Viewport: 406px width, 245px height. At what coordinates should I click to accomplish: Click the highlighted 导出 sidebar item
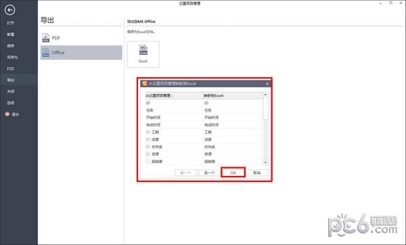pos(19,80)
